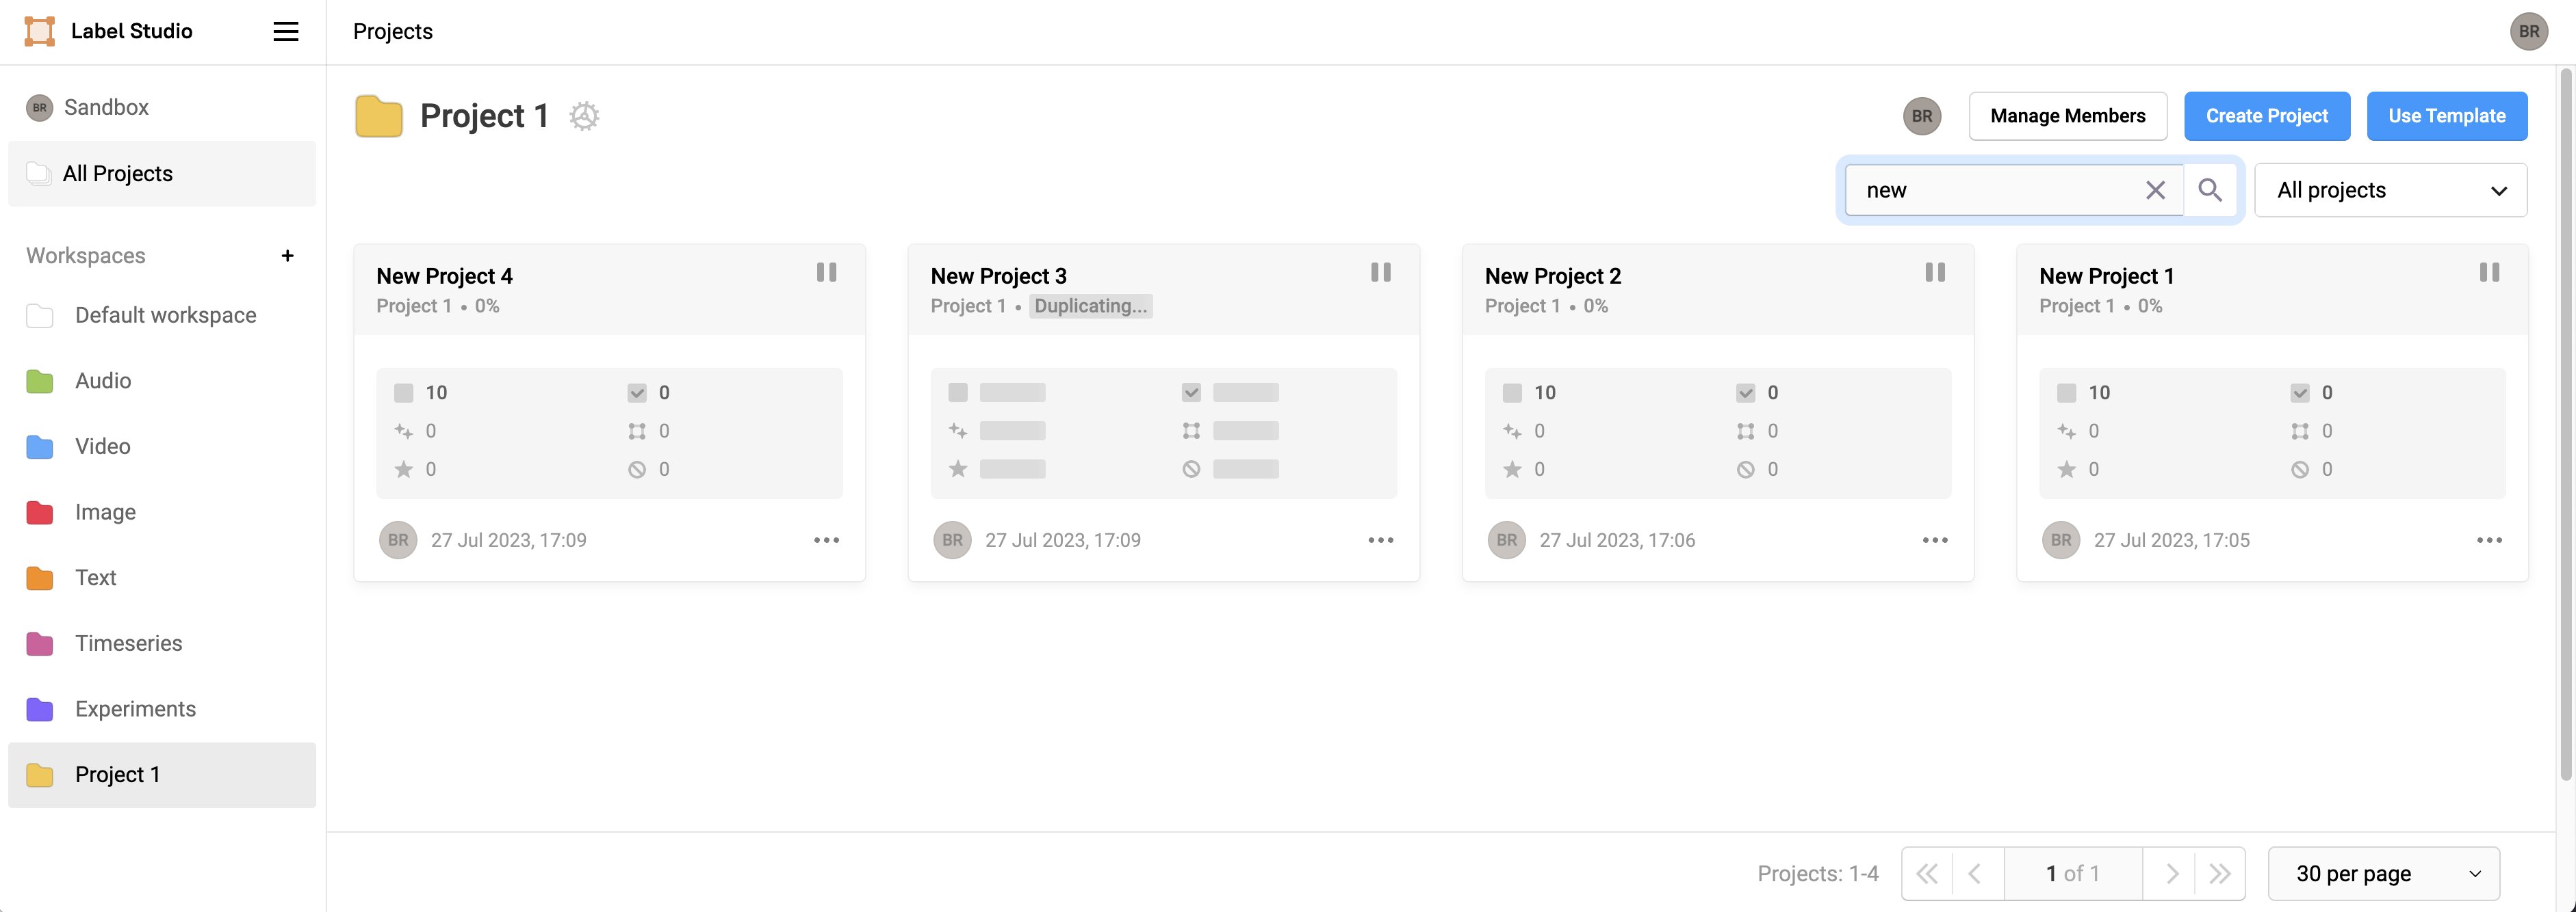2576x912 pixels.
Task: Click the pause icon on New Project 1
Action: click(2489, 273)
